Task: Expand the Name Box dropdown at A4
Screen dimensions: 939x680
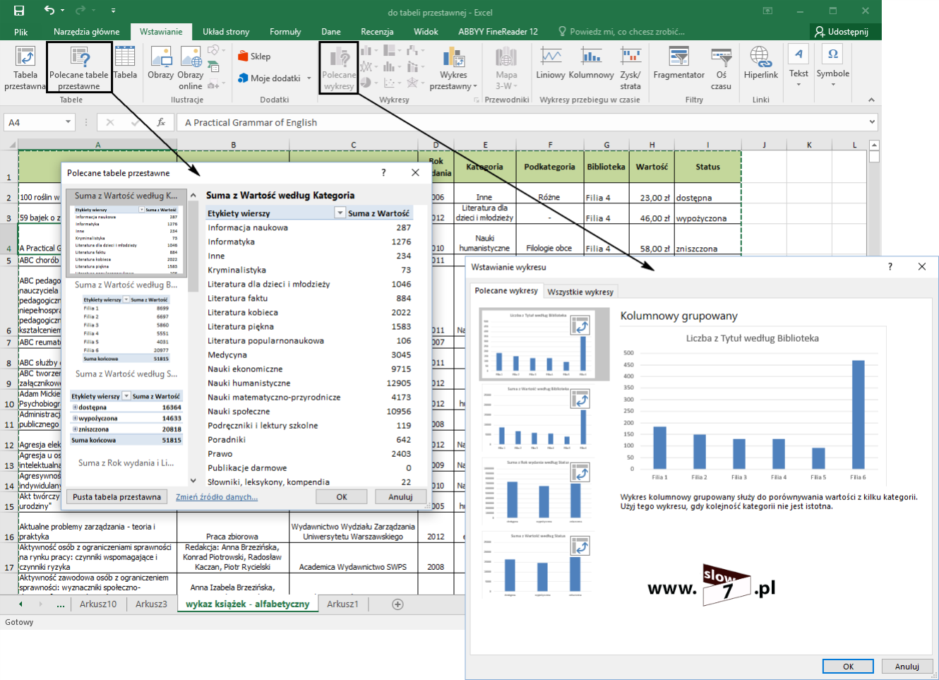Action: point(68,122)
